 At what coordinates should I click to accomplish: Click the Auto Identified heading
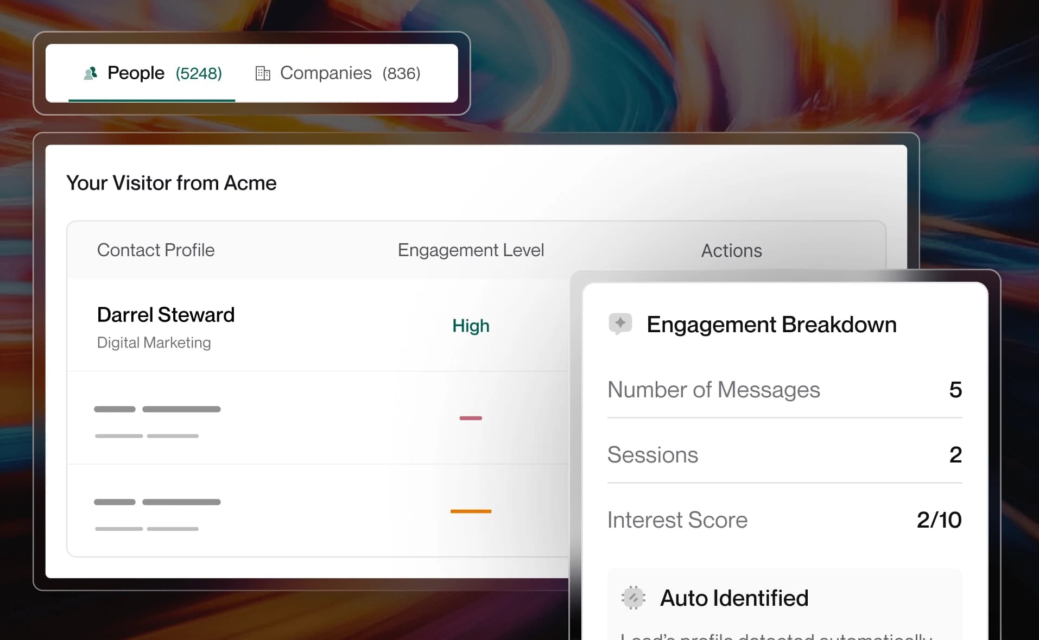(x=734, y=598)
